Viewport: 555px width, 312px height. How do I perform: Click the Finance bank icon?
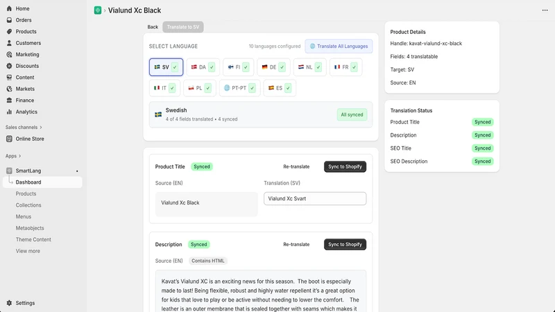point(9,100)
